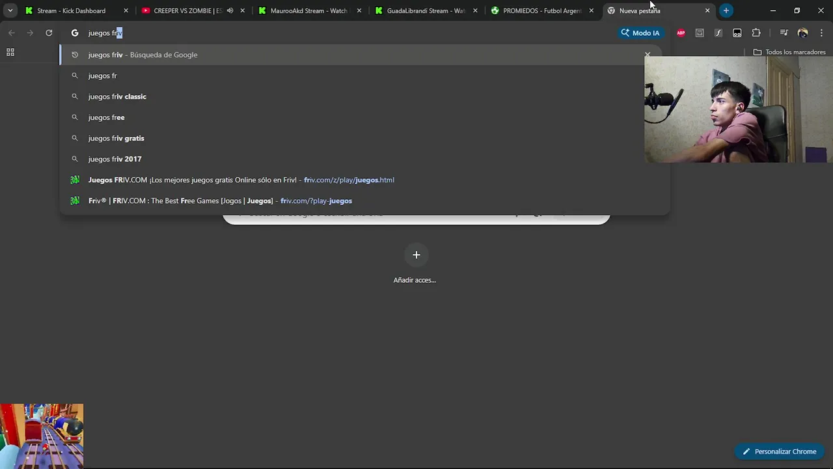This screenshot has width=833, height=469.
Task: Open the Todos los marcadores folder
Action: coord(789,52)
